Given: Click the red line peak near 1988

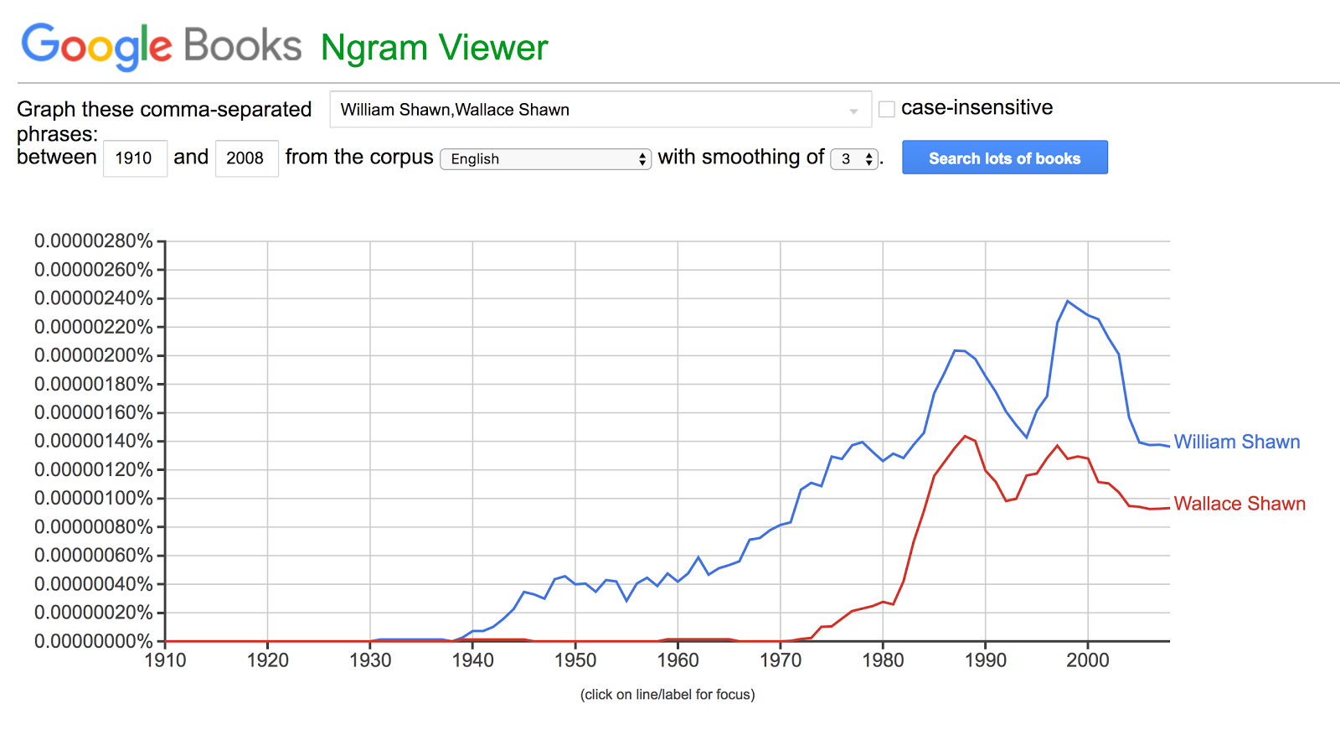Looking at the screenshot, I should 965,436.
